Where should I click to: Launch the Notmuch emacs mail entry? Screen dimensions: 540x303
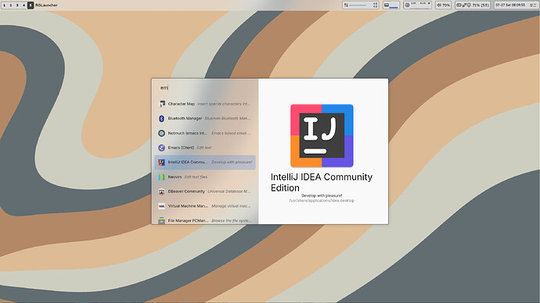click(205, 133)
